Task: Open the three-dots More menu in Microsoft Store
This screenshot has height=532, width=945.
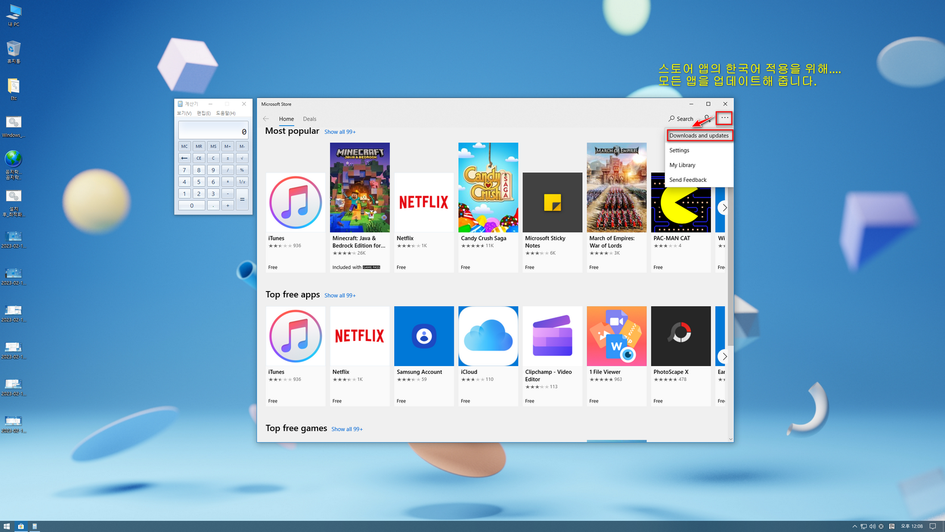Action: pos(724,118)
